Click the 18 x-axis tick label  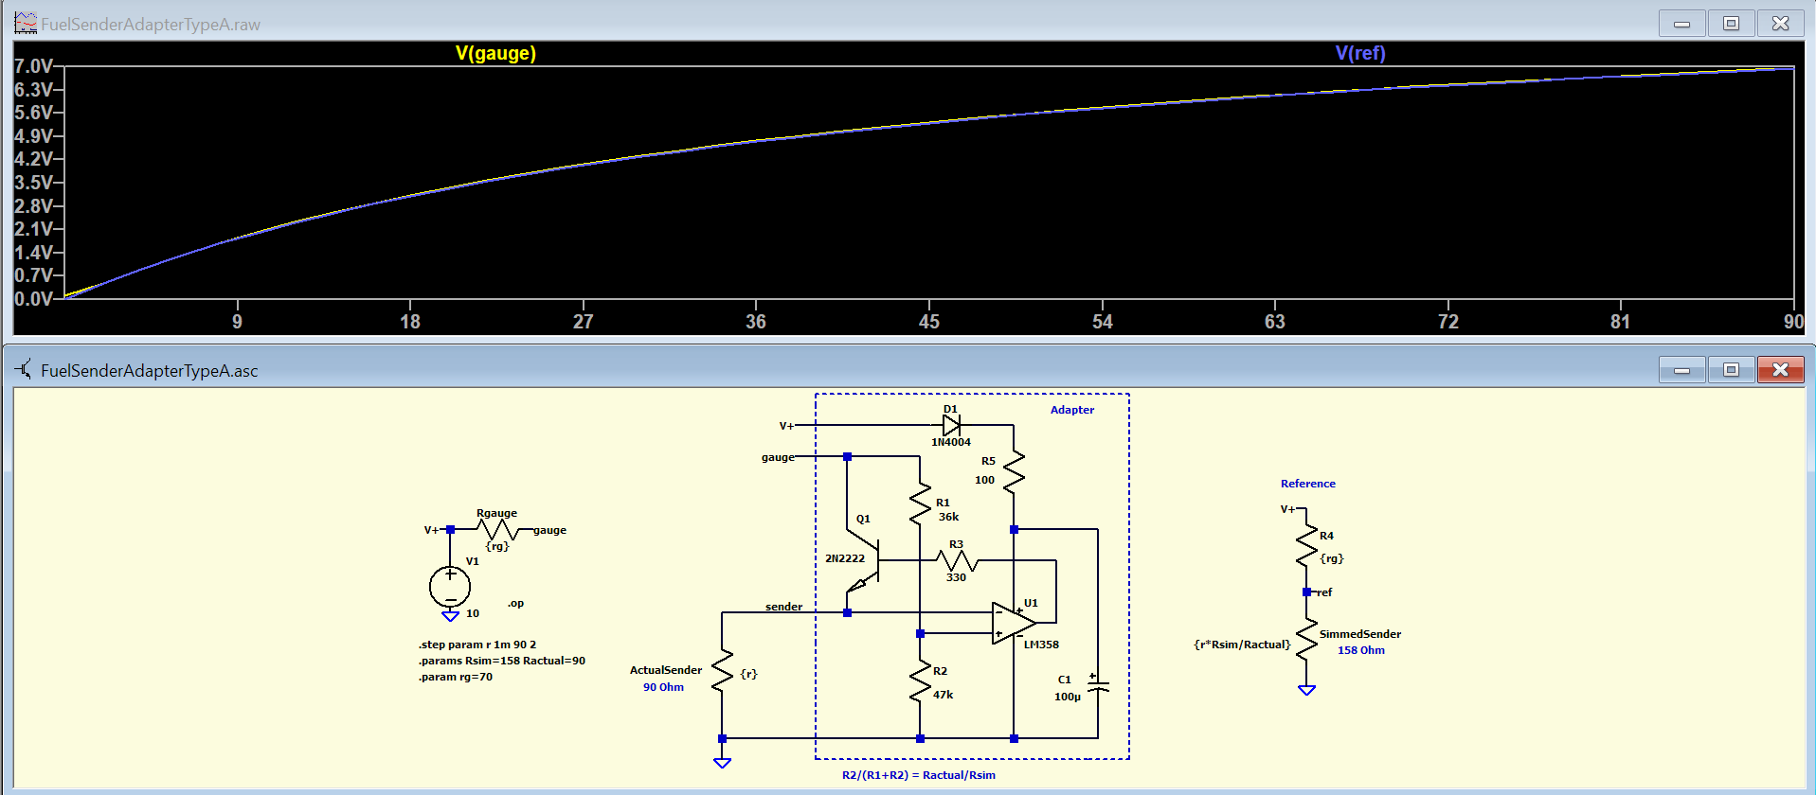[410, 322]
